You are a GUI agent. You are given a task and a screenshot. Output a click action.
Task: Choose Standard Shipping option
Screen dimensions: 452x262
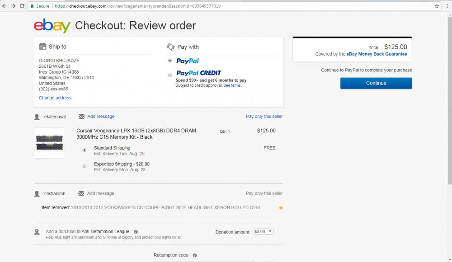coord(85,150)
